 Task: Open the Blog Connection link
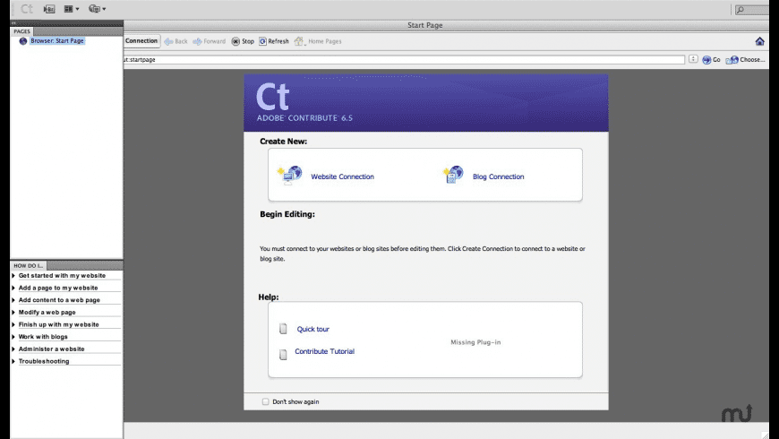click(x=499, y=176)
